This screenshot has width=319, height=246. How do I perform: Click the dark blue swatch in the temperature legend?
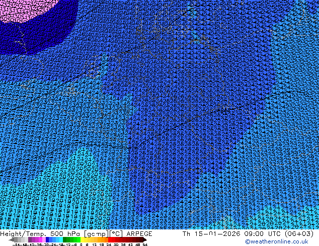click(47, 239)
